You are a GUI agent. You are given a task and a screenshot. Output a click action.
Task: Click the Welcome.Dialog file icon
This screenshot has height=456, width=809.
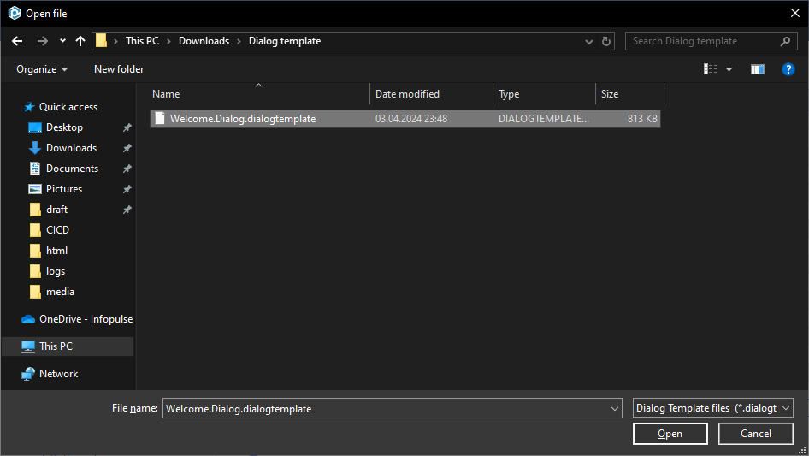pos(160,118)
